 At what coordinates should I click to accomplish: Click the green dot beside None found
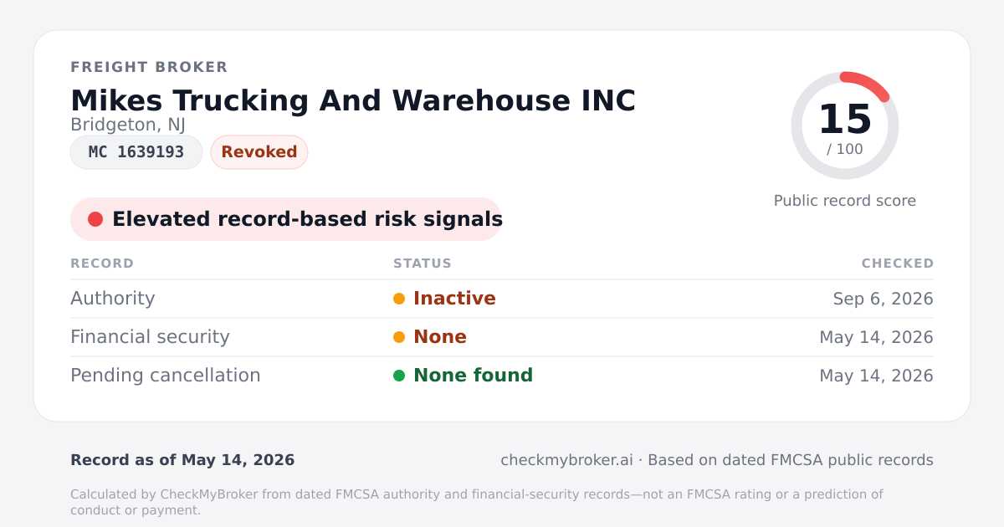(399, 376)
